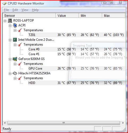Collapse Temperatures under ACPI
128x133 pixels.
15,30
